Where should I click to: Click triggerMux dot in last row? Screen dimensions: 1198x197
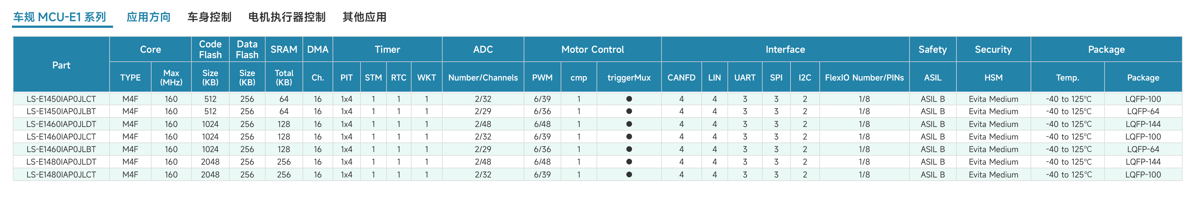[x=629, y=174]
